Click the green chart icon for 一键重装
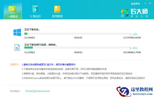Screen dimensions: 154x97 coord(12,9)
